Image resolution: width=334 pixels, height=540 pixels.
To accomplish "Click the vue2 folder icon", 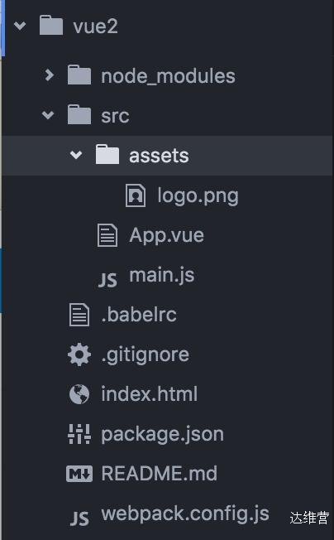I will tap(51, 25).
